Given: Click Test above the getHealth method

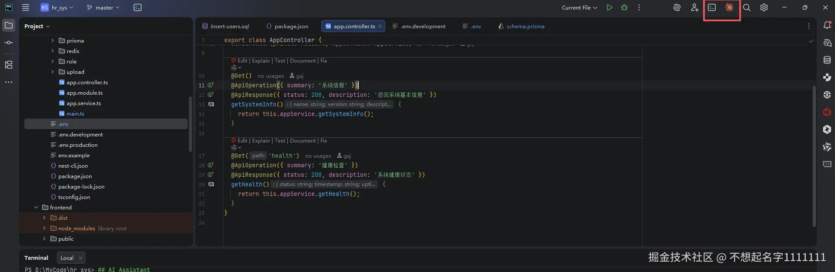Looking at the screenshot, I should [x=280, y=141].
